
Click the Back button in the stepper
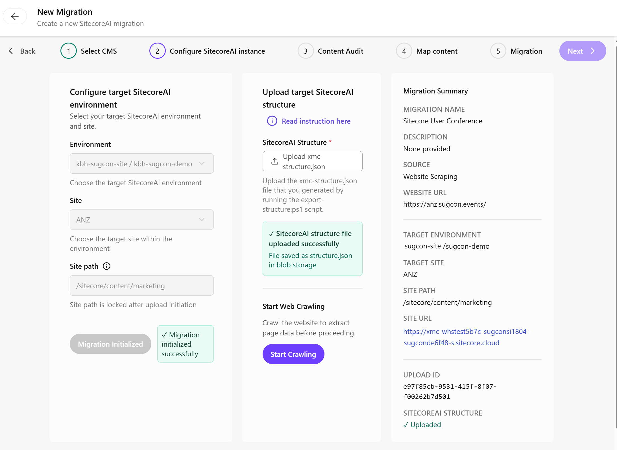click(22, 51)
